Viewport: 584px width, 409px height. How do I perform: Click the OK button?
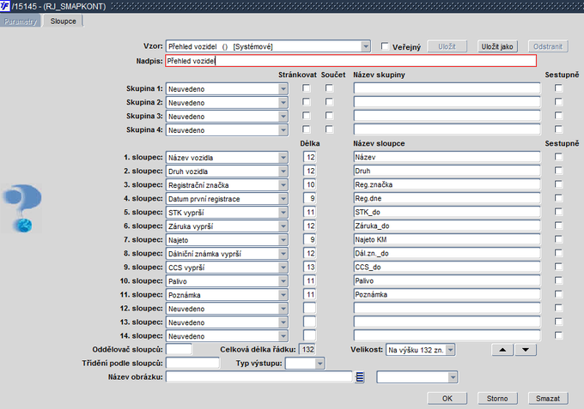447,399
